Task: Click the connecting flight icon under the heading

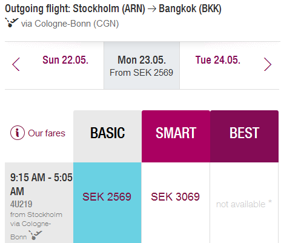Action: click(x=12, y=22)
